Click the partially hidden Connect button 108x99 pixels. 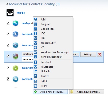point(76,54)
